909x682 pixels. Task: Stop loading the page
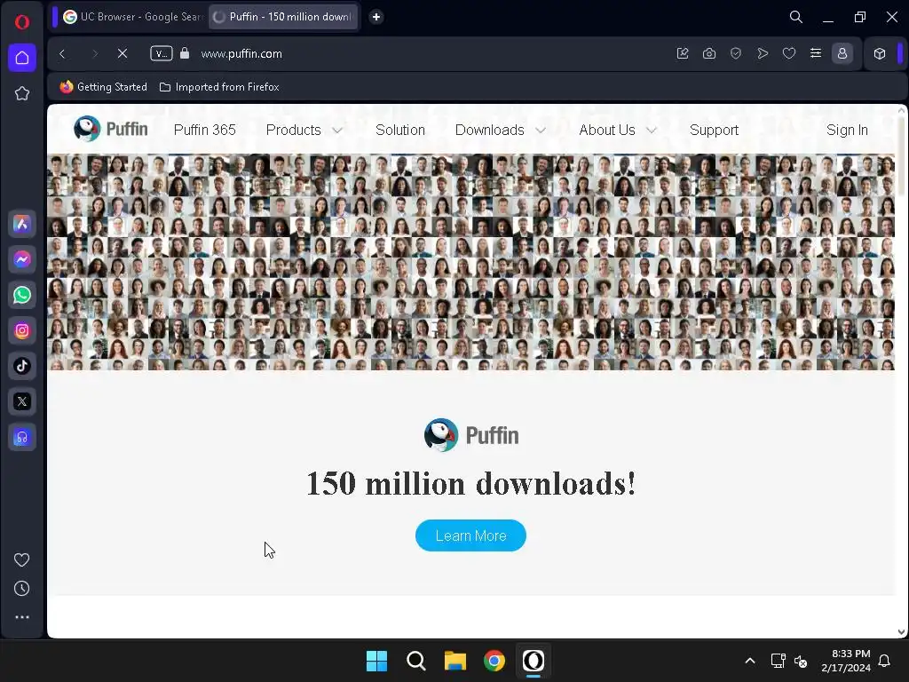click(123, 54)
